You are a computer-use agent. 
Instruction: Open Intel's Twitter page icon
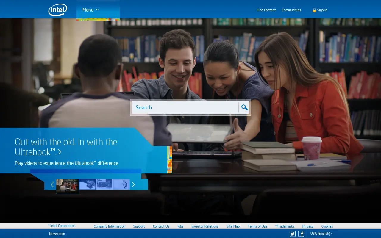click(x=293, y=234)
